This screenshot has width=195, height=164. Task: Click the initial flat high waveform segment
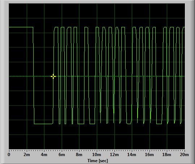(x=21, y=27)
